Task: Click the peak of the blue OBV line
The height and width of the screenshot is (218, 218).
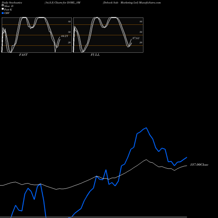Action: point(146,128)
